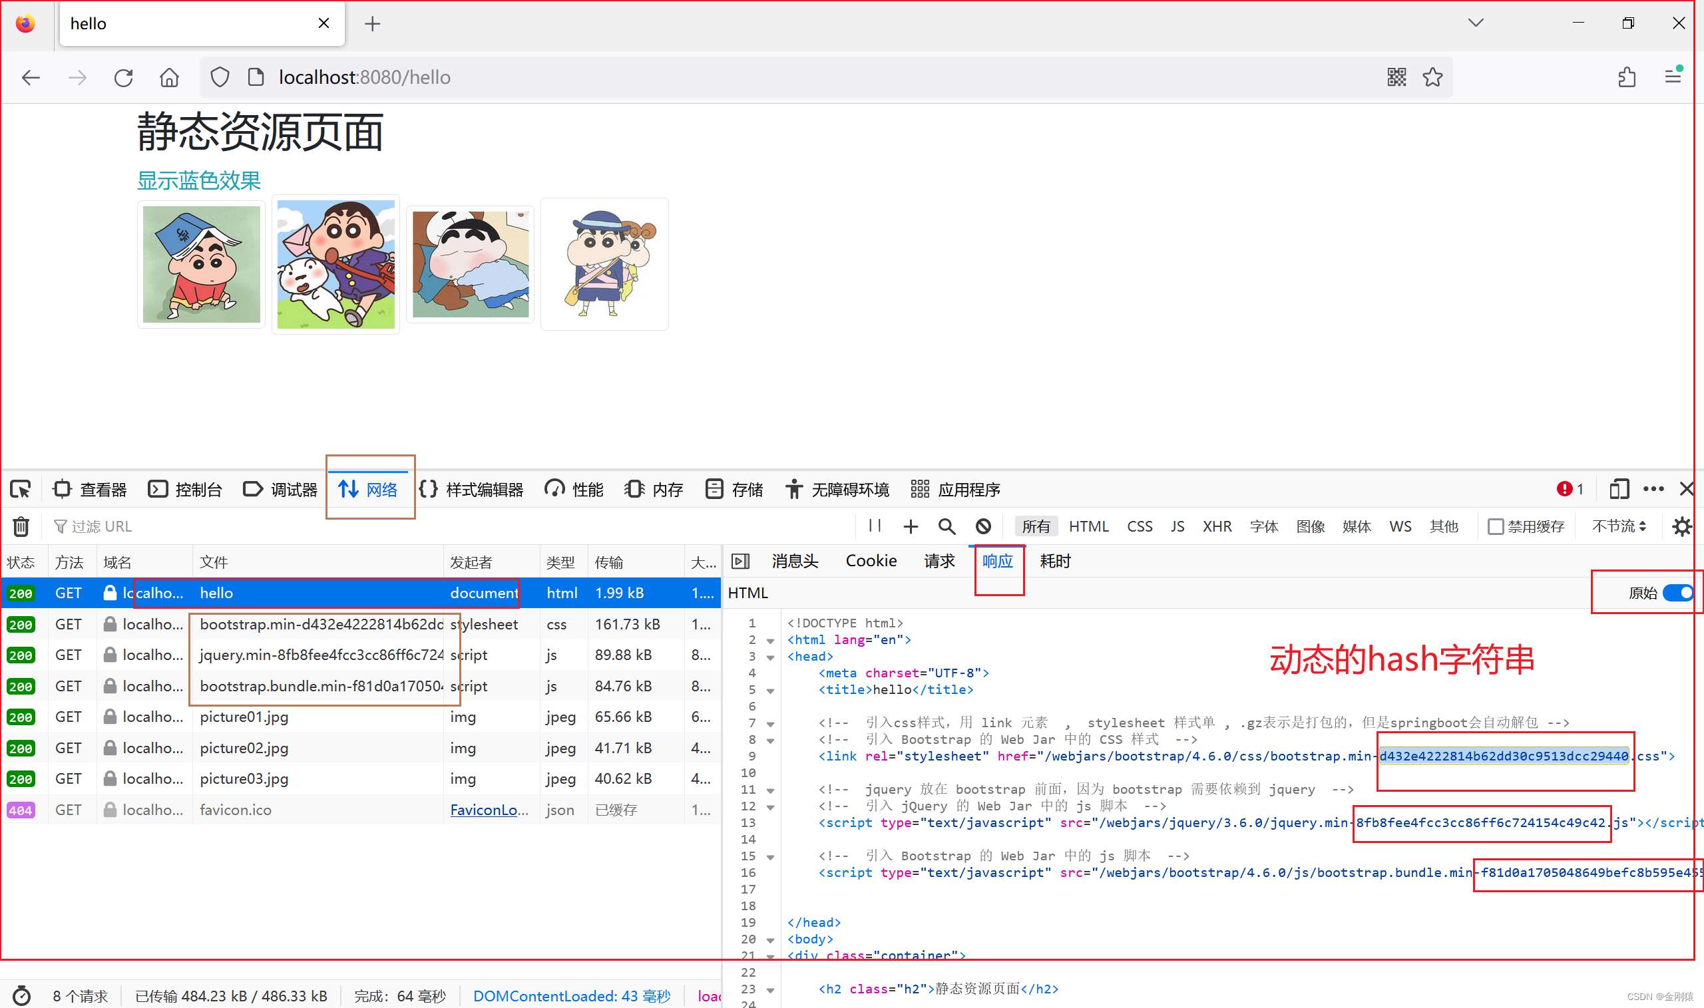Image resolution: width=1704 pixels, height=1008 pixels.
Task: Switch to the 调试器 debugger tab
Action: tap(281, 489)
